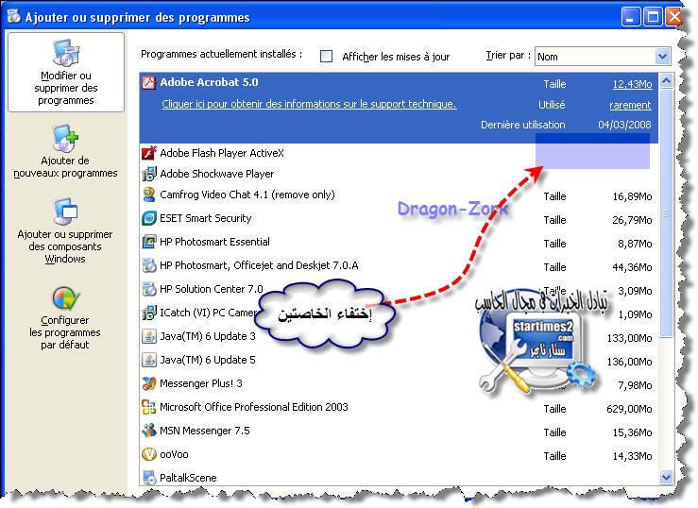This screenshot has height=508, width=698.
Task: Select Camfrog Video Chat 4.1 entry
Action: pyautogui.click(x=399, y=195)
